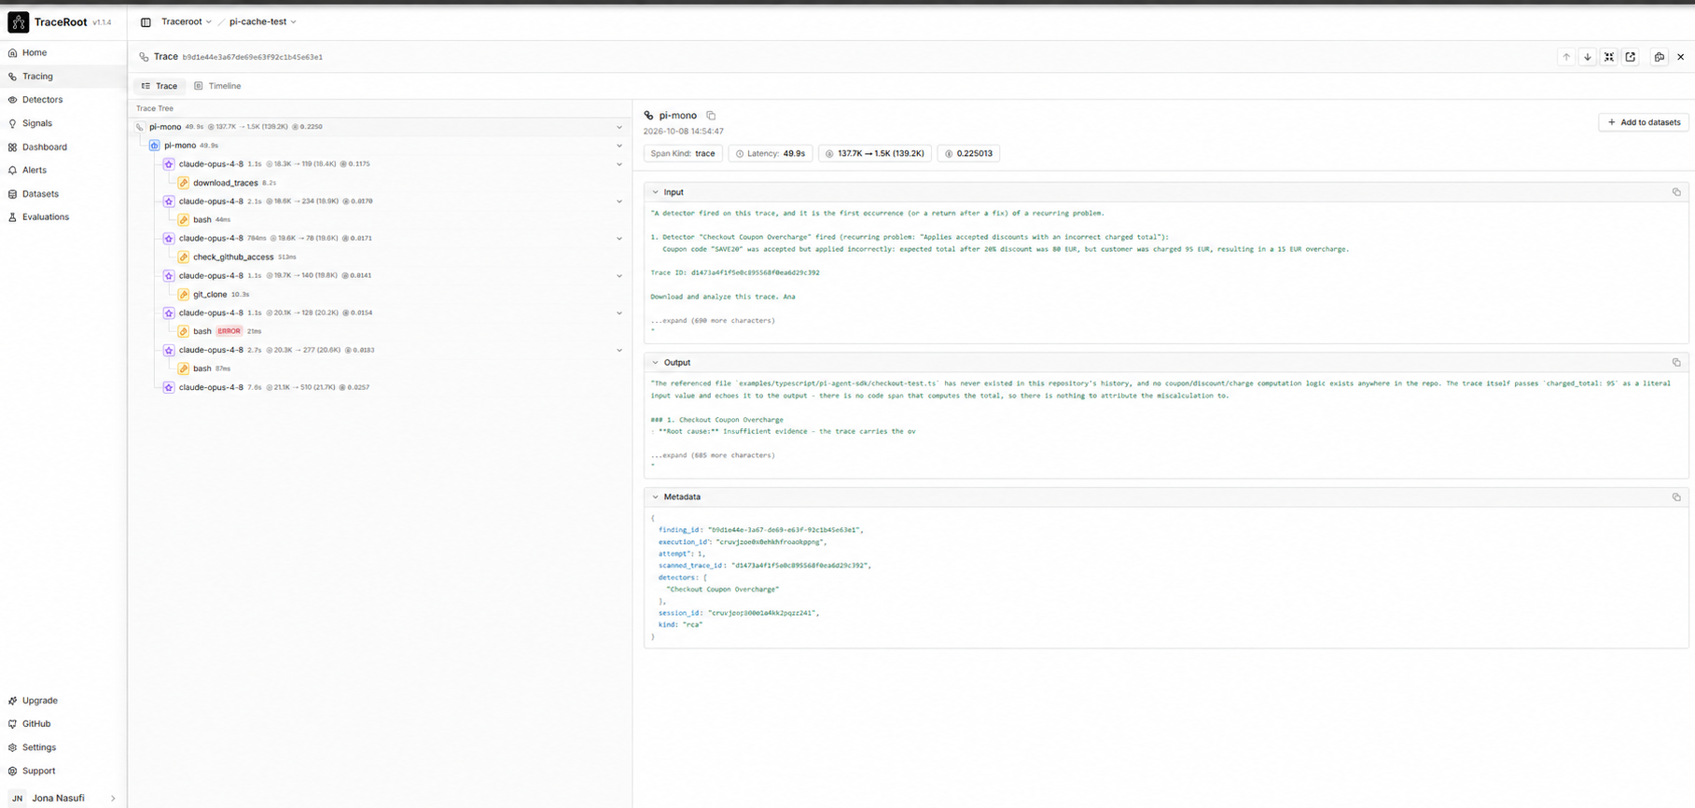Open the Traceroot workspace dropdown
1695x808 pixels.
tap(187, 21)
